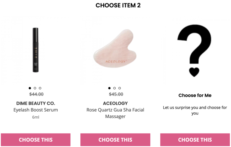This screenshot has width=231, height=147.
Task: Choose the DIME Eyelash Boost Serum button
Action: pyautogui.click(x=36, y=140)
